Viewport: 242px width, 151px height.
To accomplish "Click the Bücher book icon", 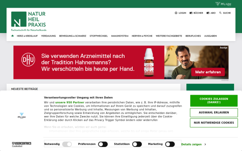I will click(x=191, y=13).
